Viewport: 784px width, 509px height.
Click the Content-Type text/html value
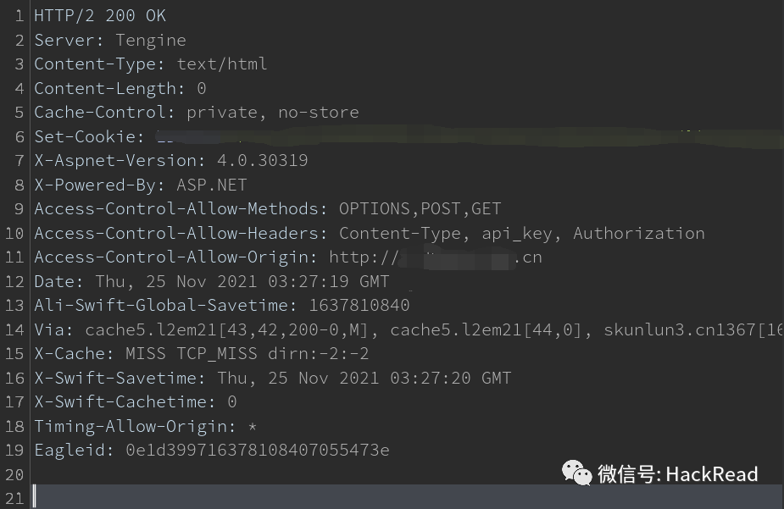[222, 64]
